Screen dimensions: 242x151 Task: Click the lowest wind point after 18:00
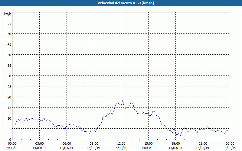[180, 136]
